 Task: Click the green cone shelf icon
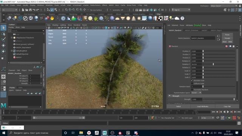[x=74, y=19]
